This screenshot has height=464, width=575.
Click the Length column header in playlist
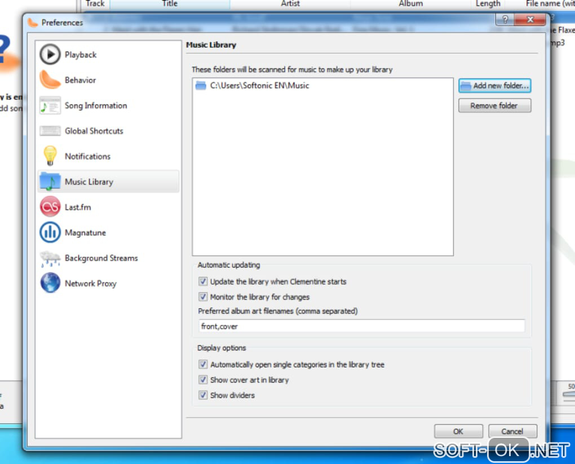click(x=488, y=4)
